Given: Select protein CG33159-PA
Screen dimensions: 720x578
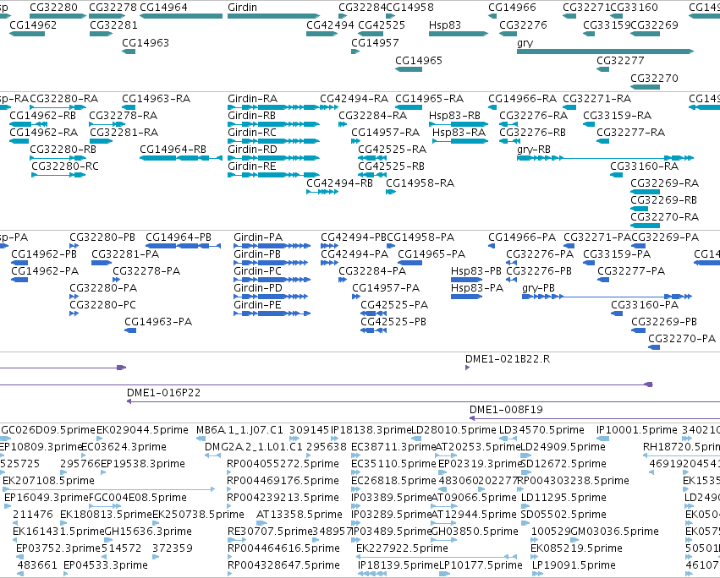Looking at the screenshot, I should [617, 254].
